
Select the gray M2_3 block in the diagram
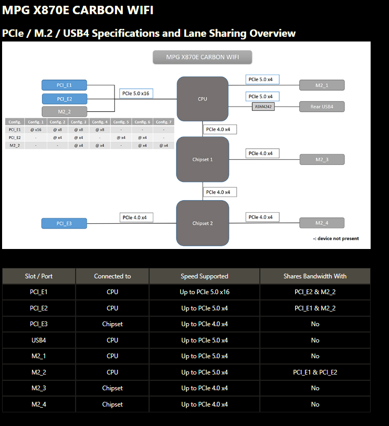point(322,160)
